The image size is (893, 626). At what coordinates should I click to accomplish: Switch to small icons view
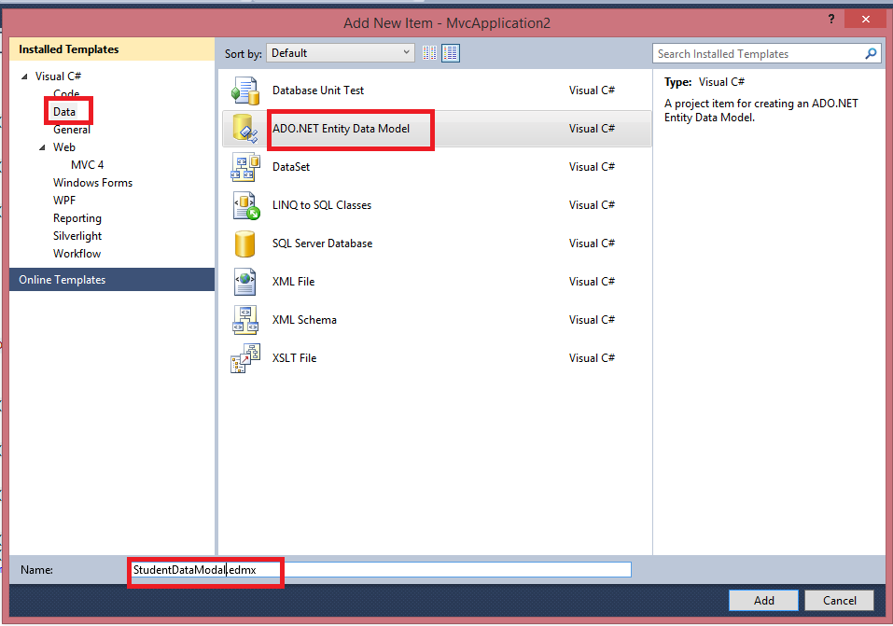click(429, 53)
